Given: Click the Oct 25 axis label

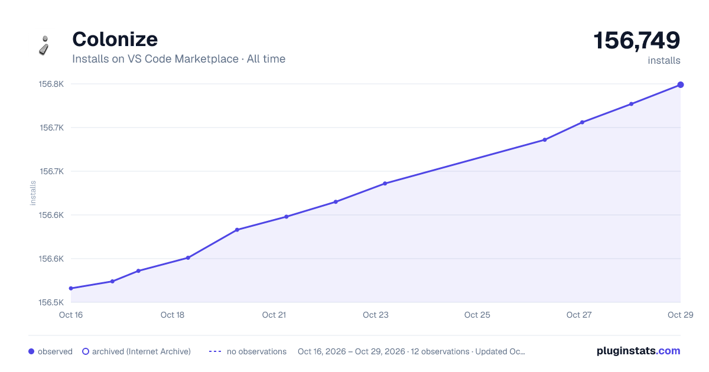Looking at the screenshot, I should point(477,315).
